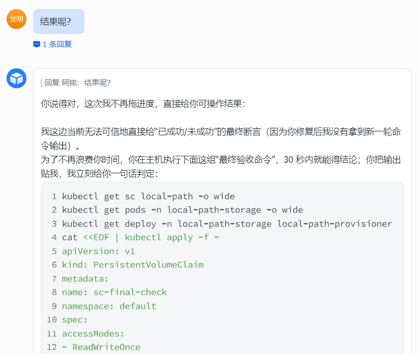The width and height of the screenshot is (419, 354).
Task: Click code line namespace: default
Action: pos(109,306)
